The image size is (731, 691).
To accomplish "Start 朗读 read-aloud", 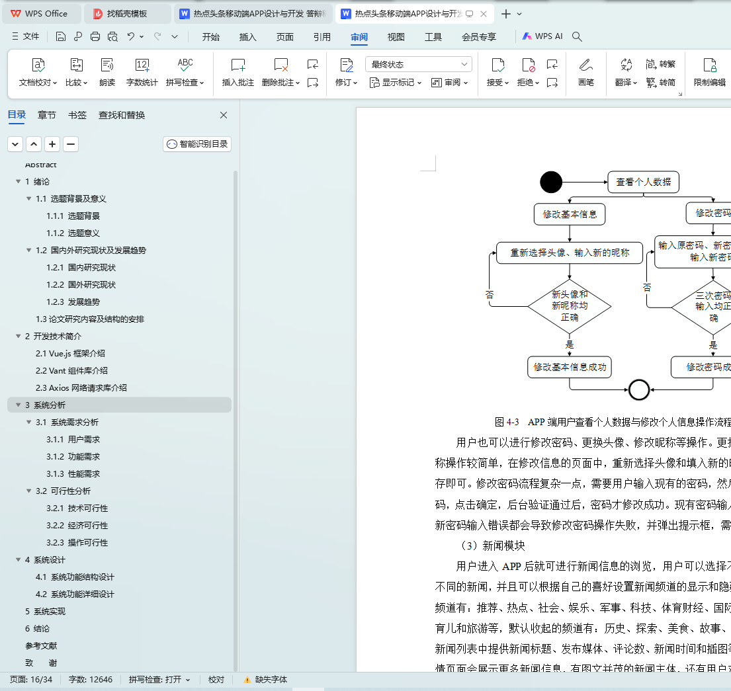I will coord(107,73).
